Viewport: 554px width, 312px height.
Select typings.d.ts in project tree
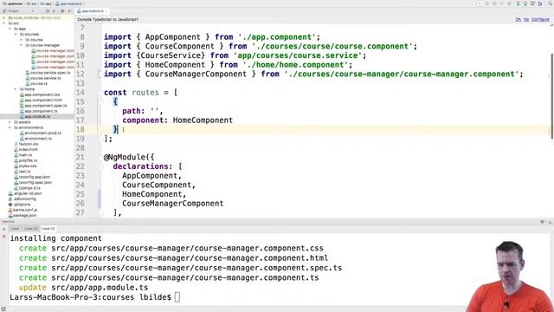coord(27,188)
